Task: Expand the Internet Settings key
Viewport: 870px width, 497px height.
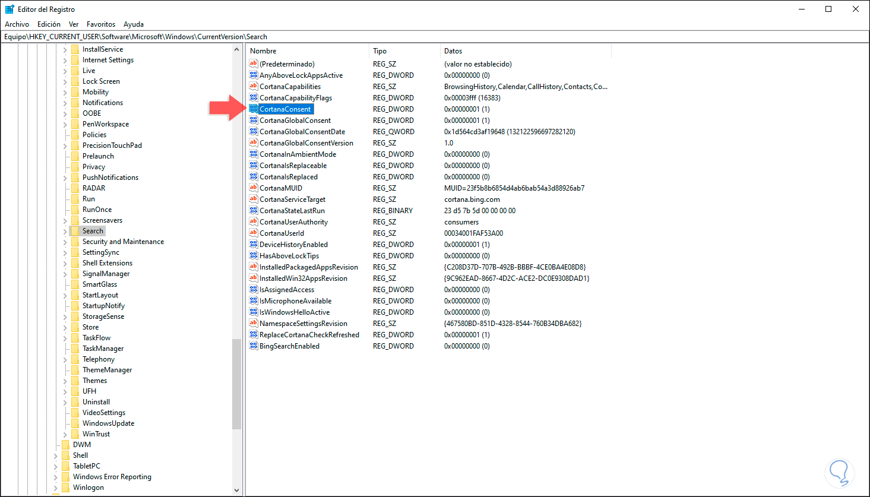Action: pyautogui.click(x=65, y=60)
